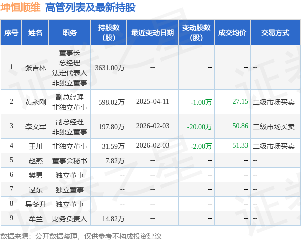Click executive name 黄永刚

pos(35,102)
